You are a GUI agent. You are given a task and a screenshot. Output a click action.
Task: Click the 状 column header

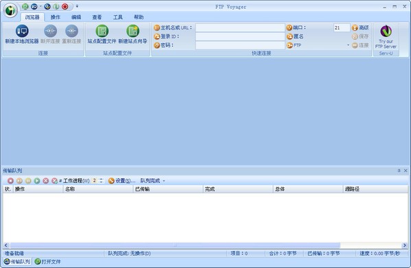point(8,189)
